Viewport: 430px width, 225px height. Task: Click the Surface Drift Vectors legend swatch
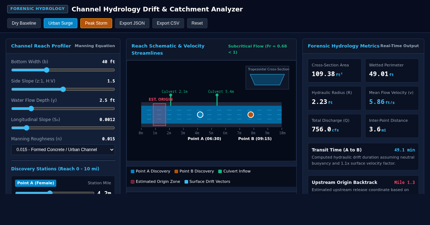pyautogui.click(x=186, y=182)
